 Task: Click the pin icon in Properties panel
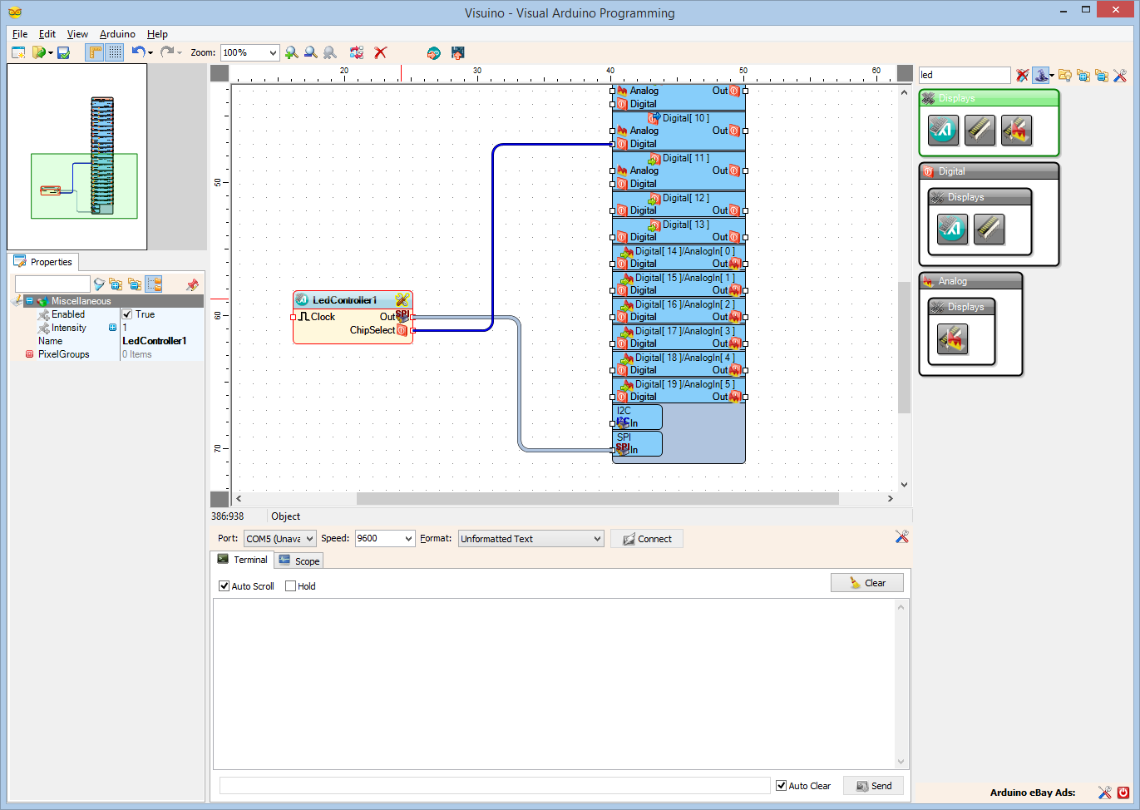tap(192, 284)
